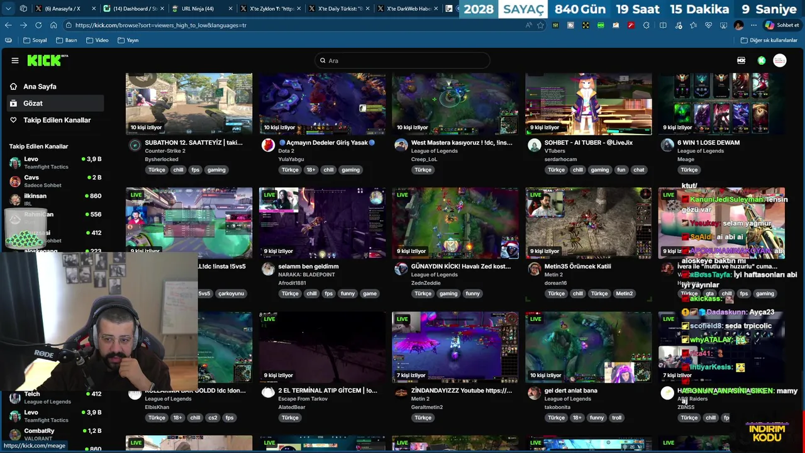Click the browser address bar URL
805x453 pixels.
click(160, 25)
